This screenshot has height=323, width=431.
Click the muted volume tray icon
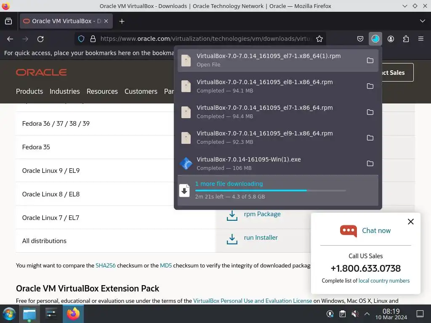[355, 314]
